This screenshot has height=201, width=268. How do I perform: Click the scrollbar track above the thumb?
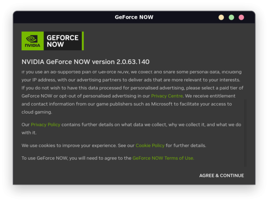(245, 84)
